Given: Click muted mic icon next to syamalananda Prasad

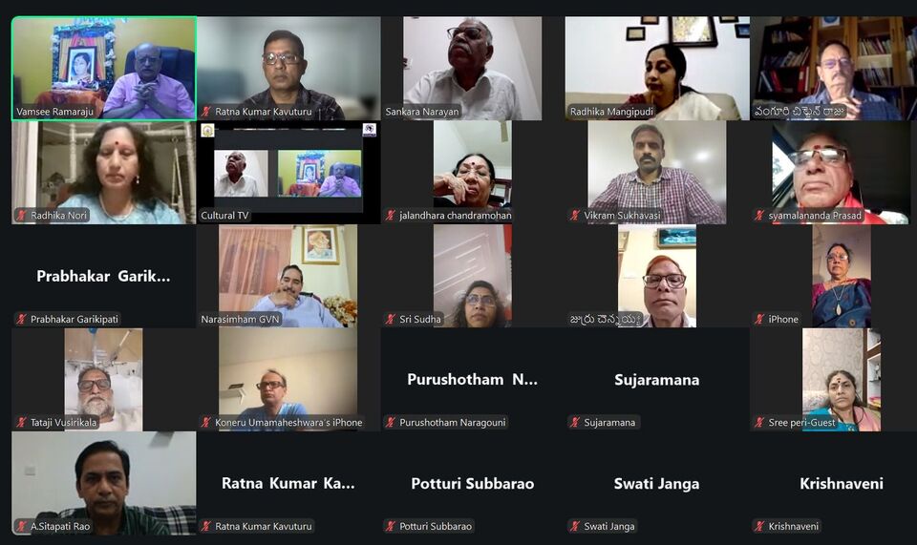Looking at the screenshot, I should click(759, 216).
